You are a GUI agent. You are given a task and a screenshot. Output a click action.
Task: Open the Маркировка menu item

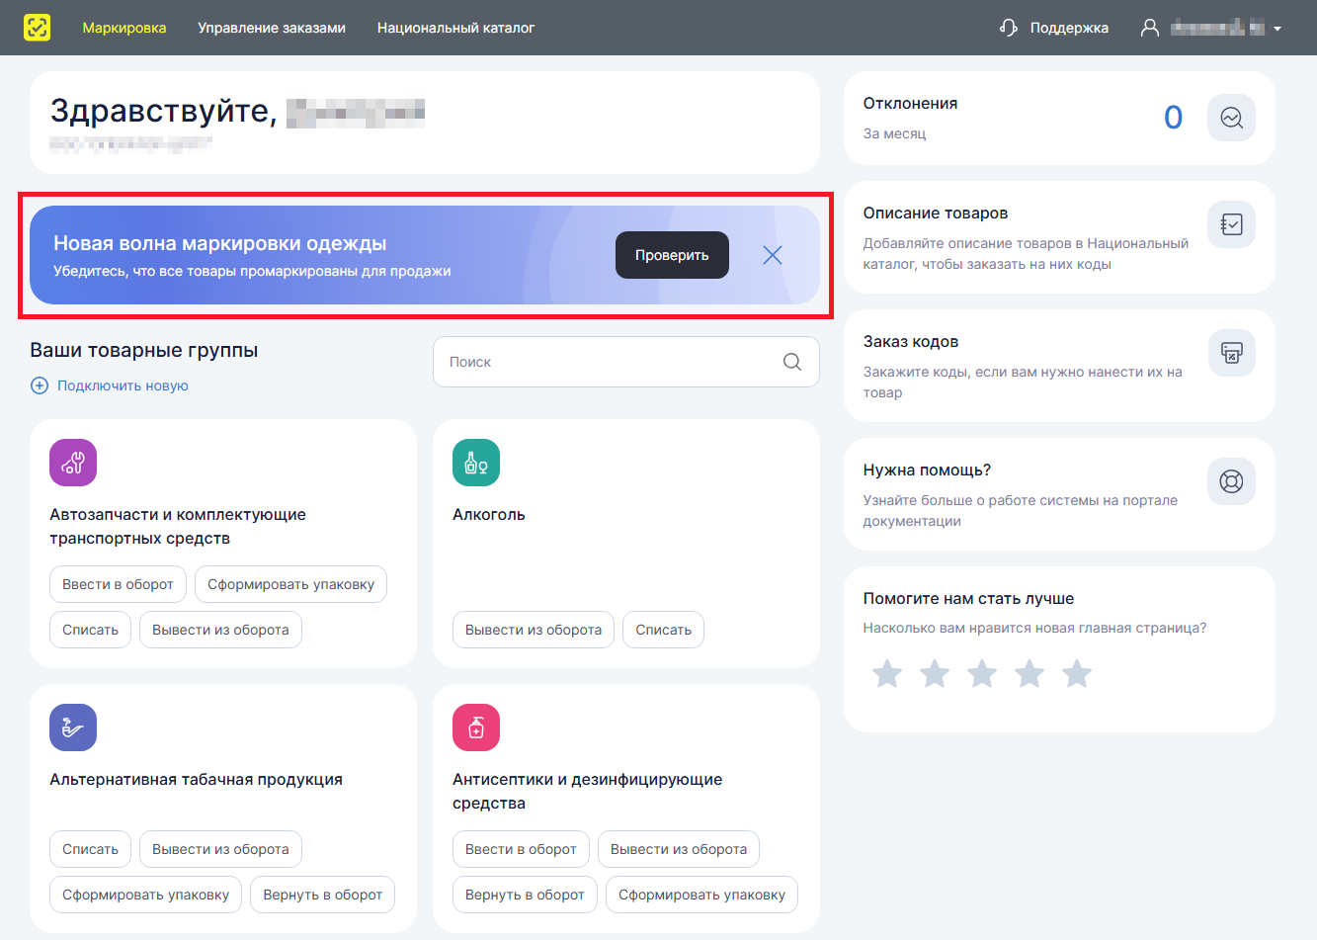tap(124, 28)
